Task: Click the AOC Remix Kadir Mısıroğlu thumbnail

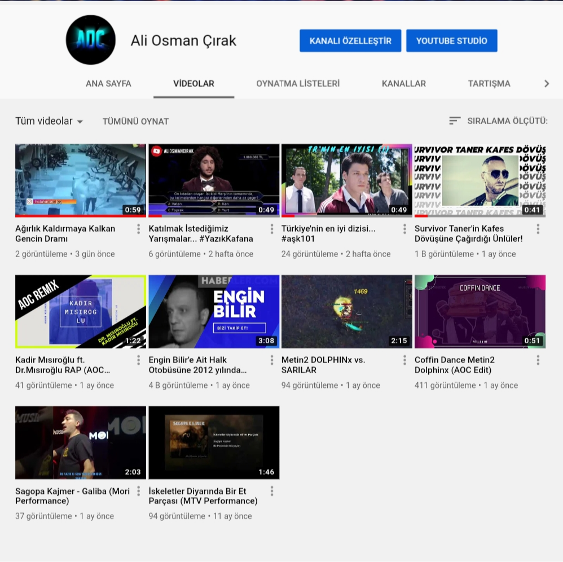Action: pyautogui.click(x=81, y=312)
